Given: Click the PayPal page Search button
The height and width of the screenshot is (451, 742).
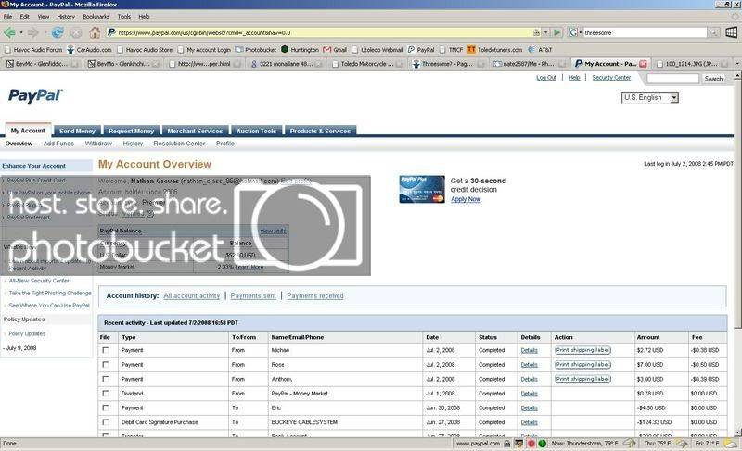Looking at the screenshot, I should pyautogui.click(x=713, y=79).
